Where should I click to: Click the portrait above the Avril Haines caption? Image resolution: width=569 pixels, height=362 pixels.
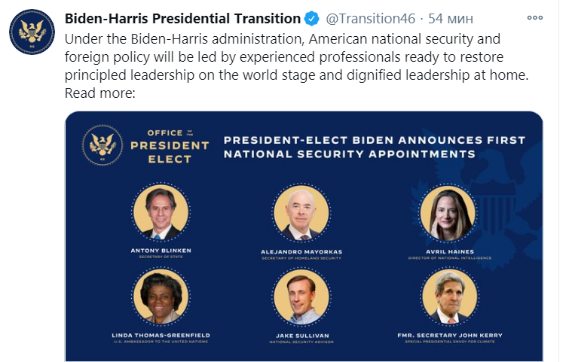(x=448, y=212)
